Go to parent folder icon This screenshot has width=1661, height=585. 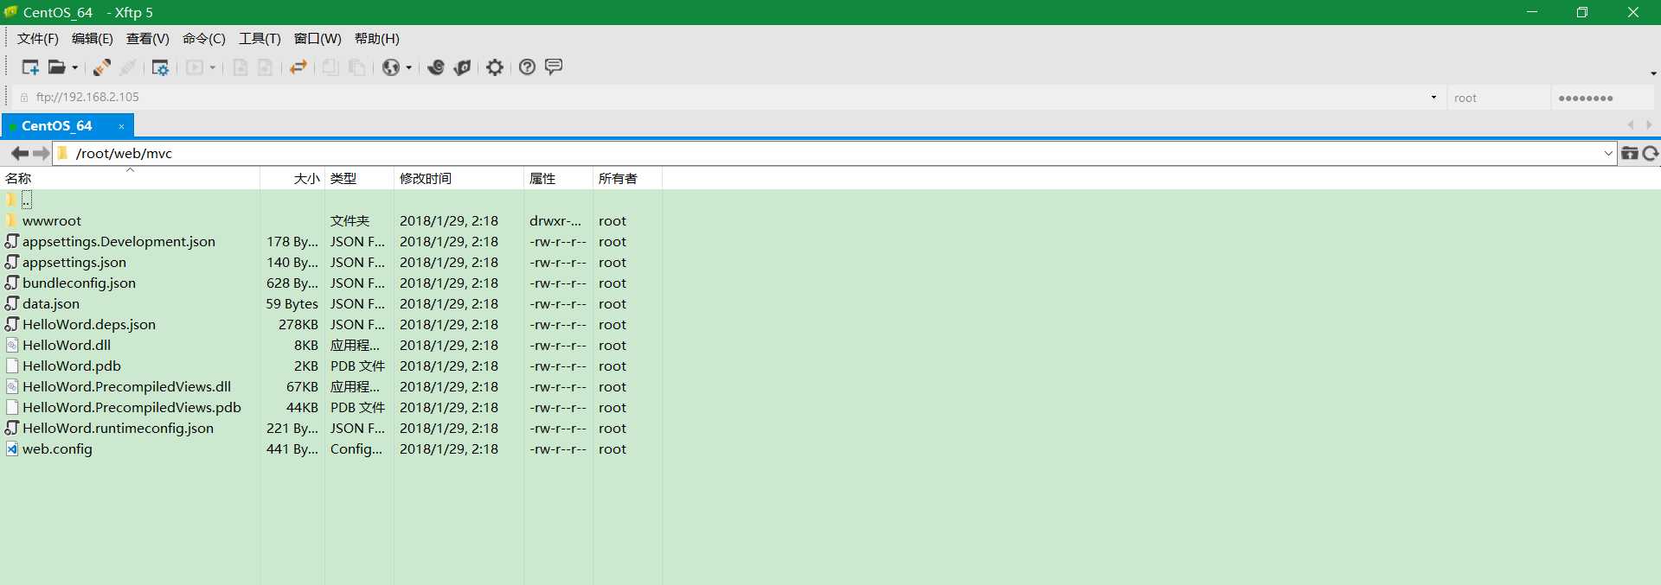click(x=1629, y=154)
